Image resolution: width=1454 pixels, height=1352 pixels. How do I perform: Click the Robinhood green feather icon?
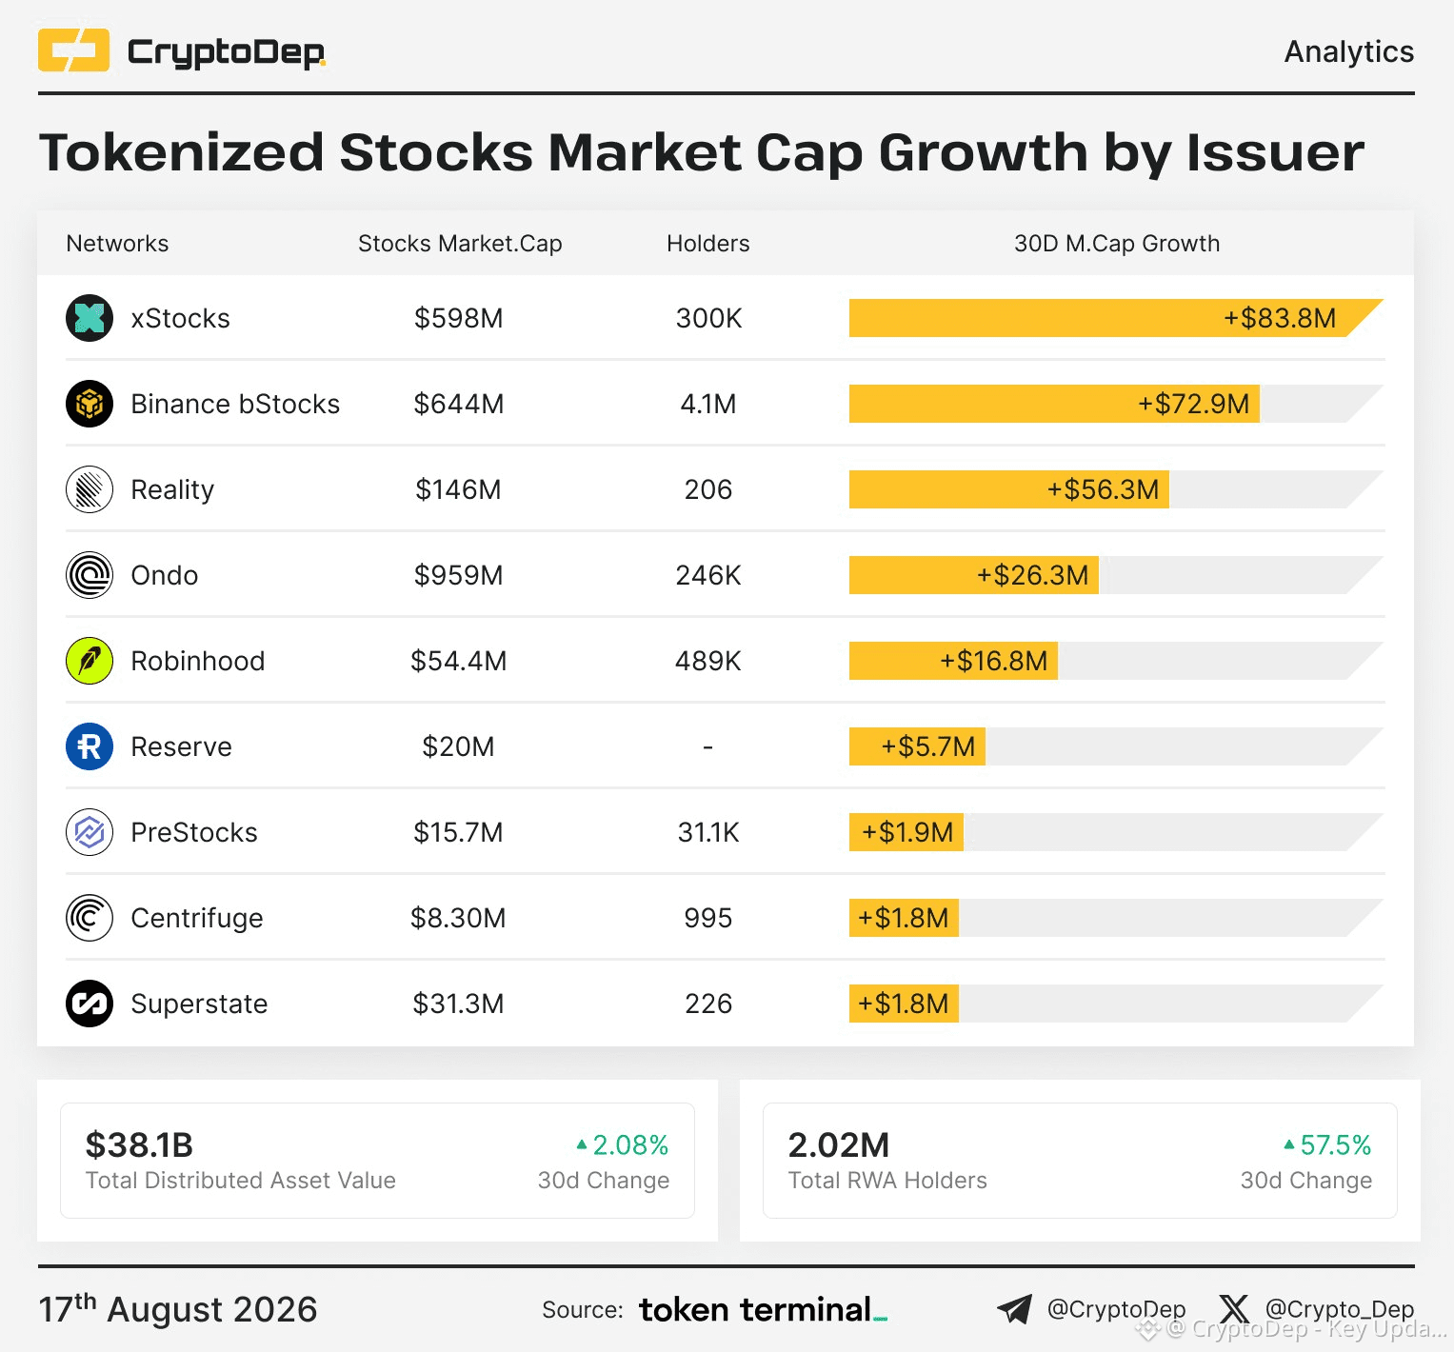90,661
